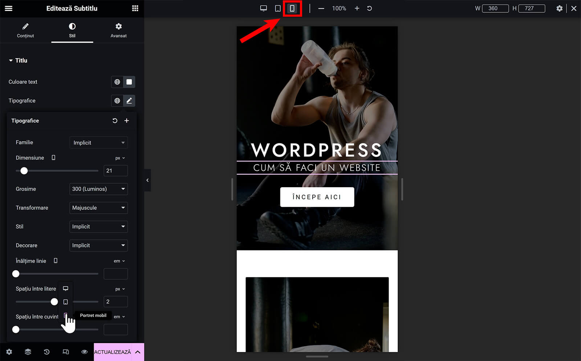Zoom out with the minus icon

click(x=321, y=8)
